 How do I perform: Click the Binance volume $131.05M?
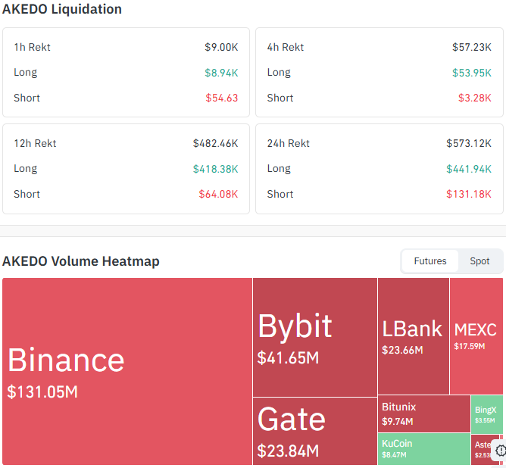pyautogui.click(x=42, y=392)
